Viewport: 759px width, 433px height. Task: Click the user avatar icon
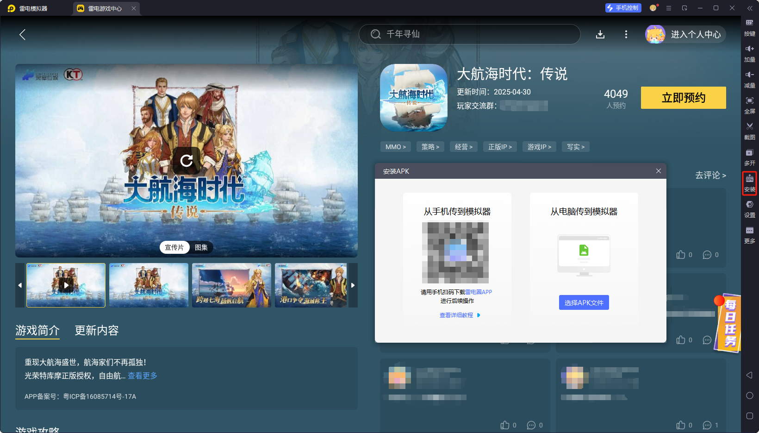(655, 34)
